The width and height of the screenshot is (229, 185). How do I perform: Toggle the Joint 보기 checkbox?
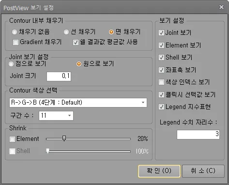[x=161, y=32]
